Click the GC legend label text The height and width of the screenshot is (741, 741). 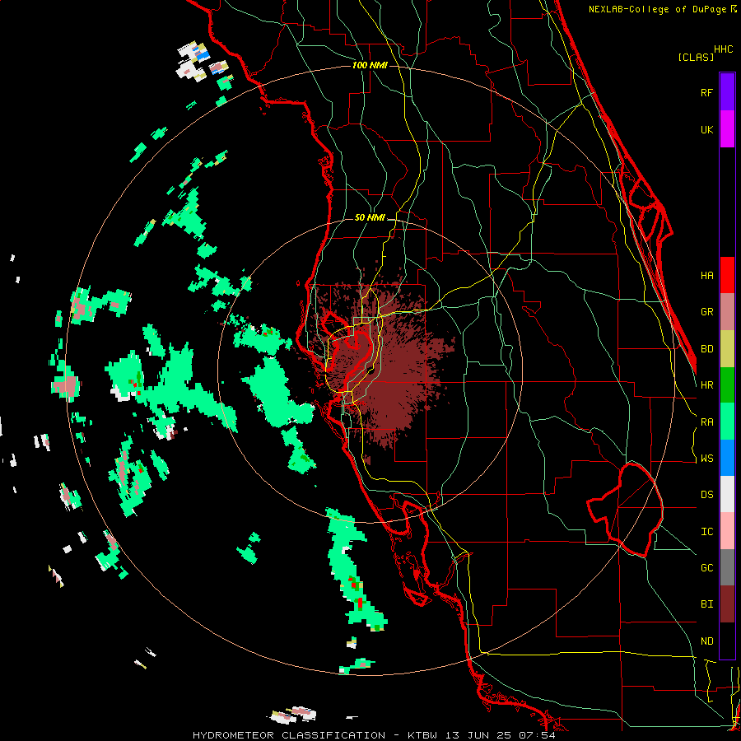(x=706, y=567)
